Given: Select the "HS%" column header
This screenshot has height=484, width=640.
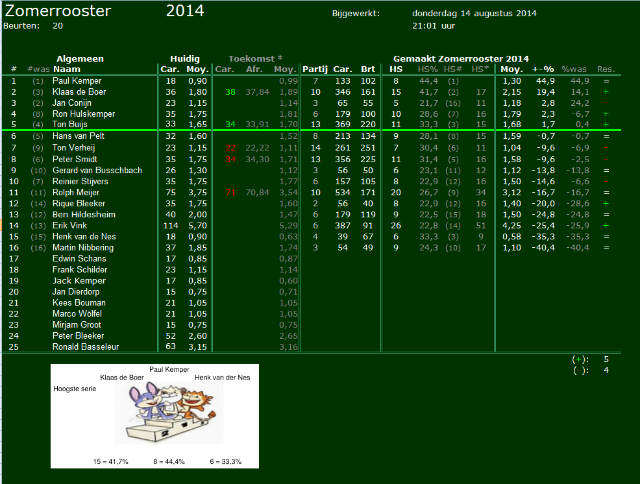Looking at the screenshot, I should (x=428, y=69).
